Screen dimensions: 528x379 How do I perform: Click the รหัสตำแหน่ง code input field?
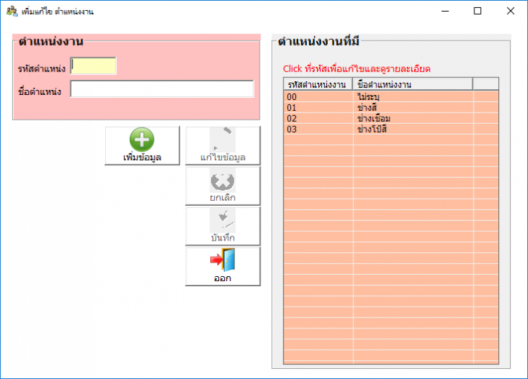tap(94, 66)
